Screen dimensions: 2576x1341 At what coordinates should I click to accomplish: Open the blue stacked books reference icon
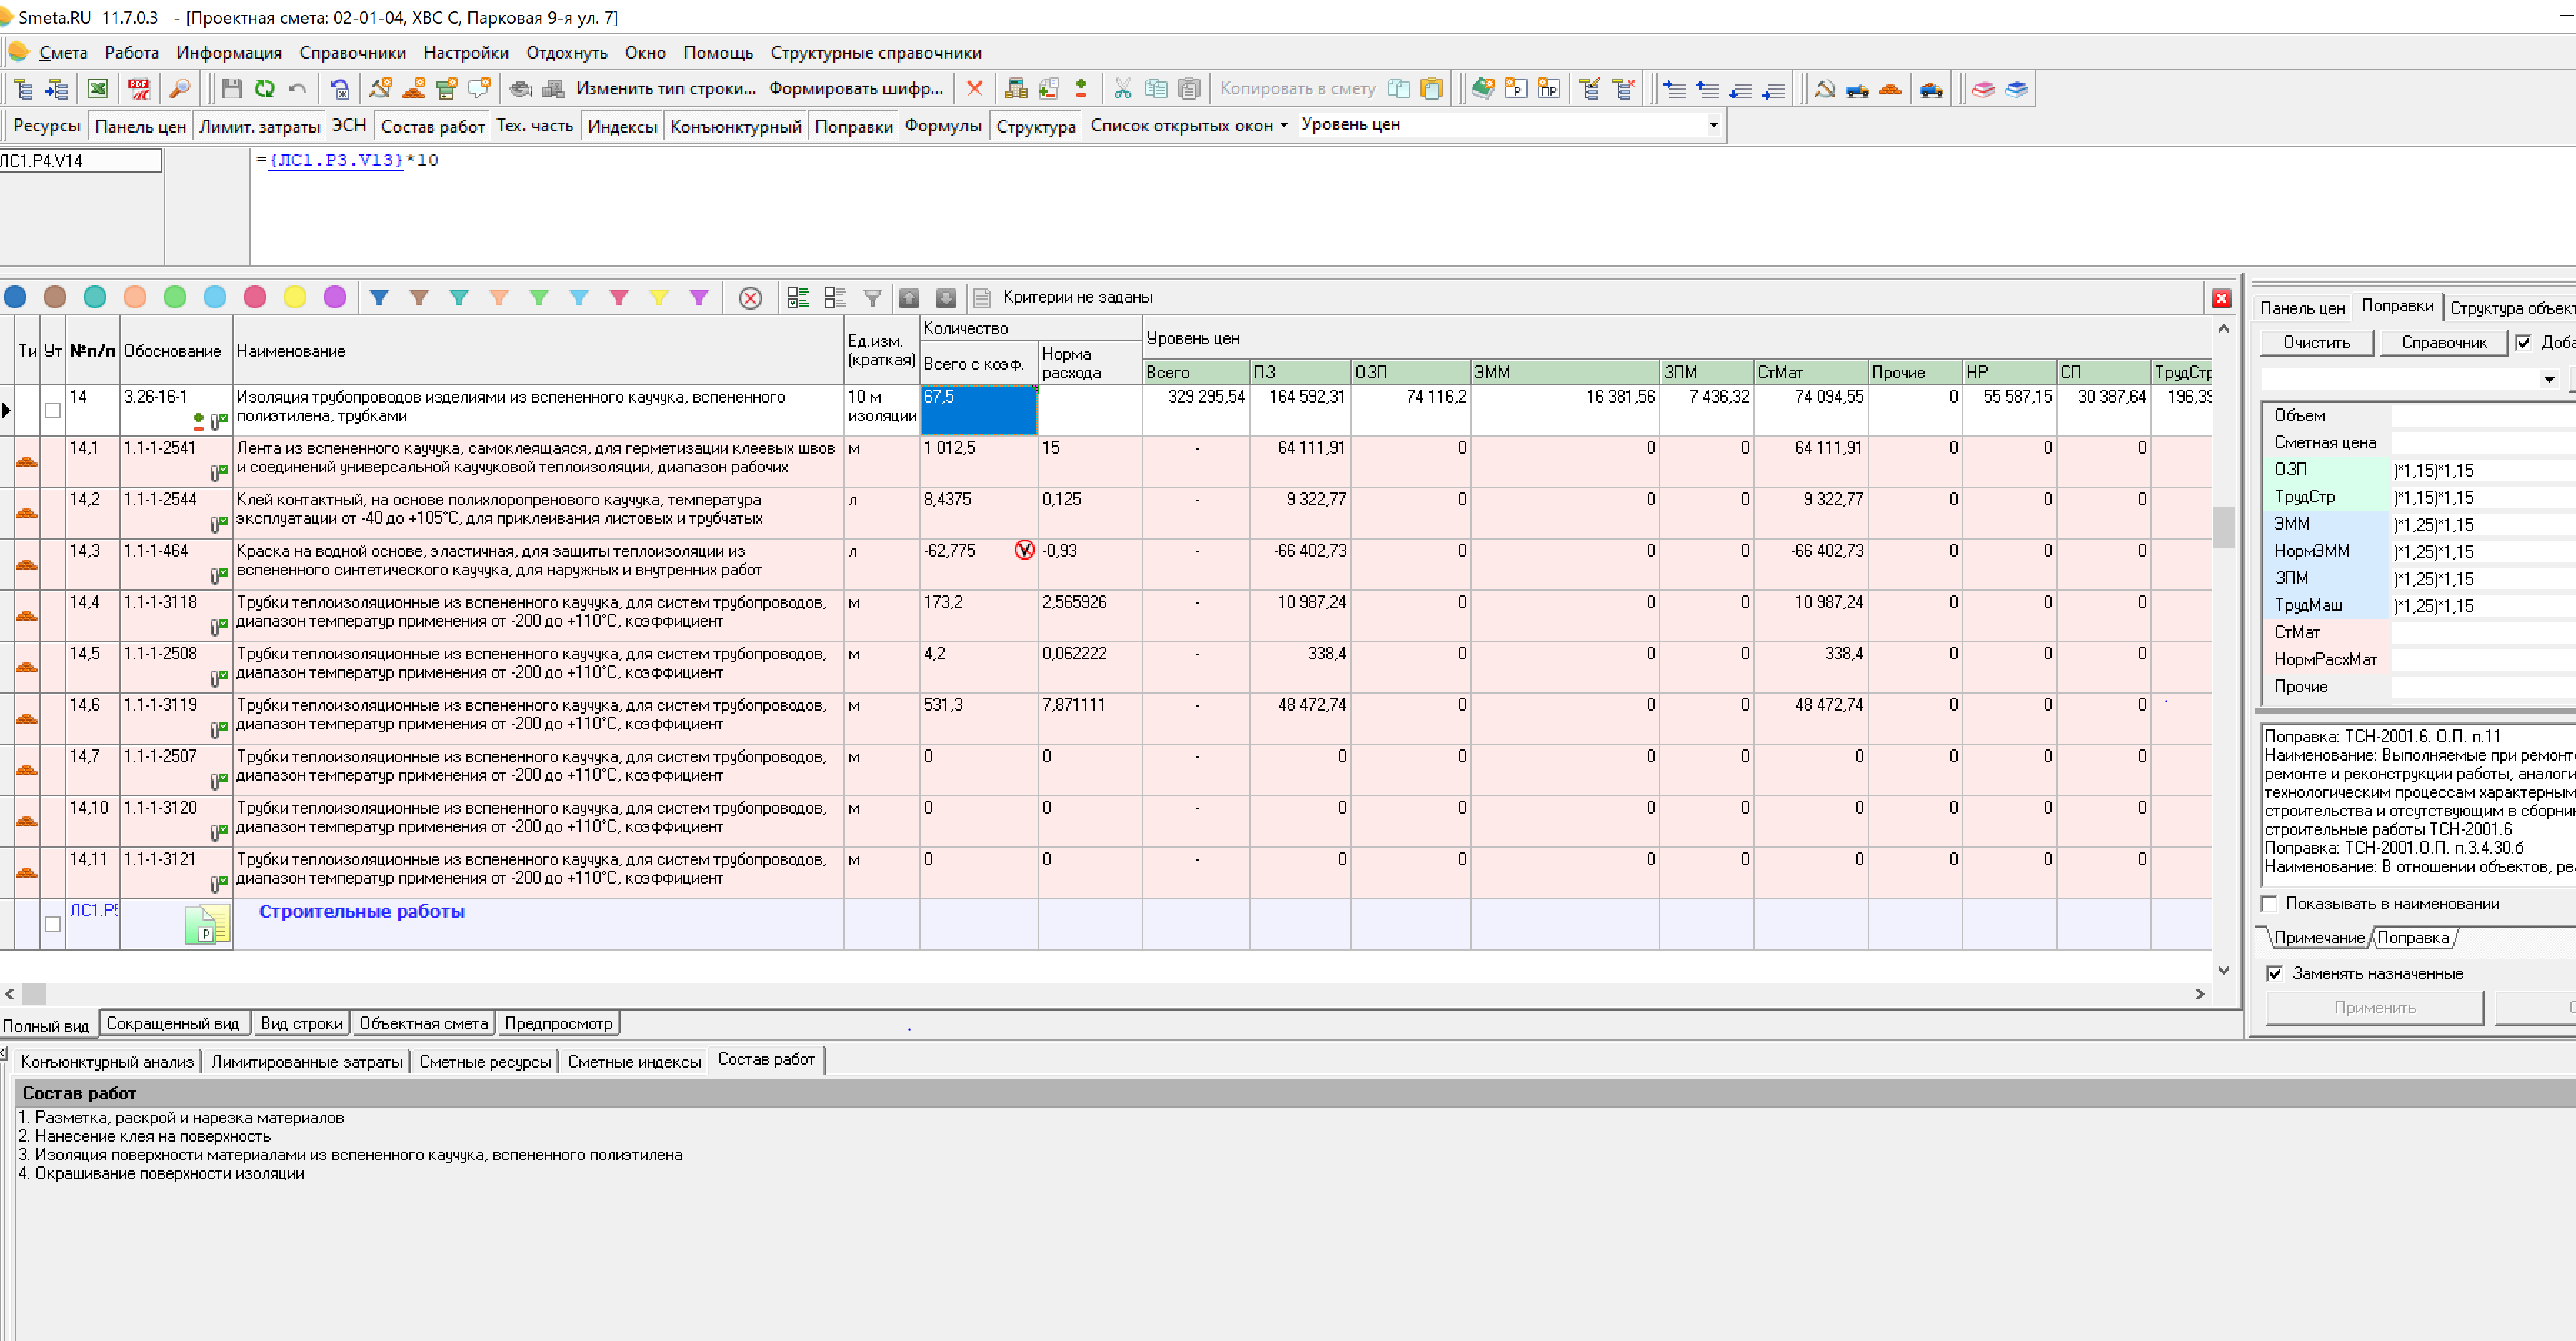(2016, 89)
